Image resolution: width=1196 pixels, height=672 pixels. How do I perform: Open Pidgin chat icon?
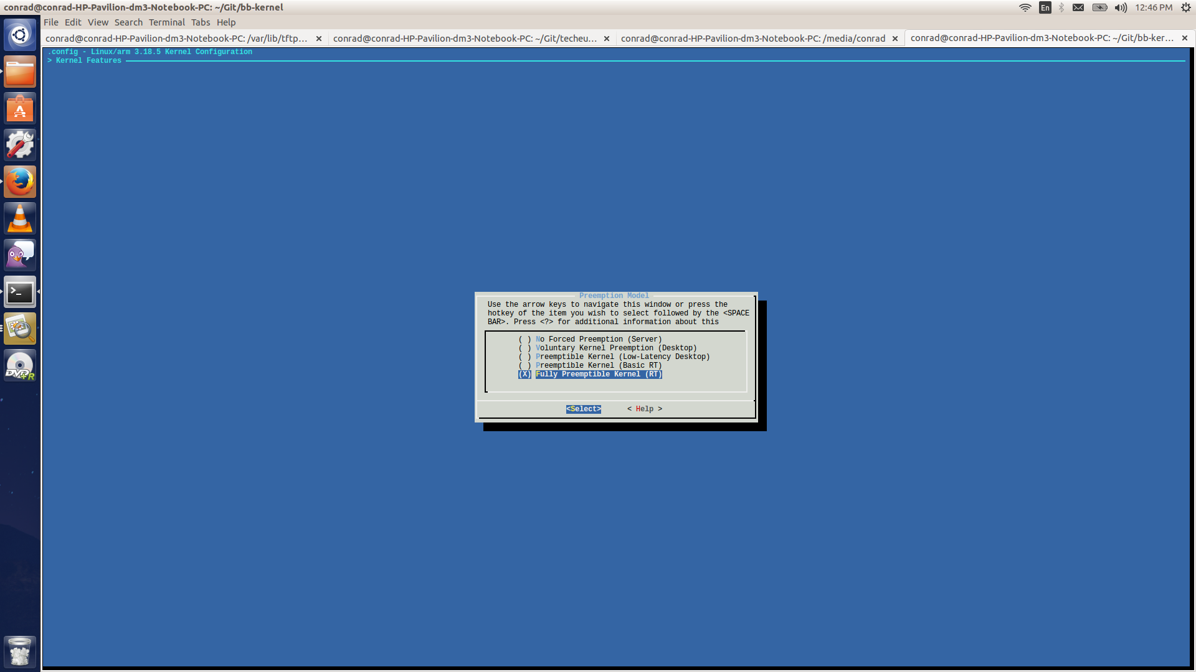coord(20,255)
